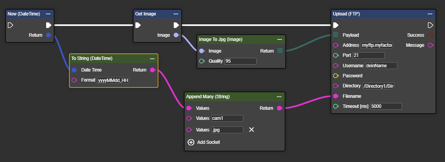Click the Username field containing deinName
Image resolution: width=445 pixels, height=162 pixels.
(x=381, y=66)
